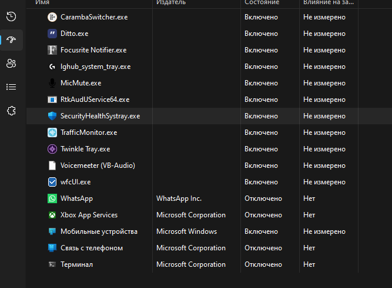Open the App history sidebar icon
Screen dimensions: 392x288
click(x=11, y=16)
